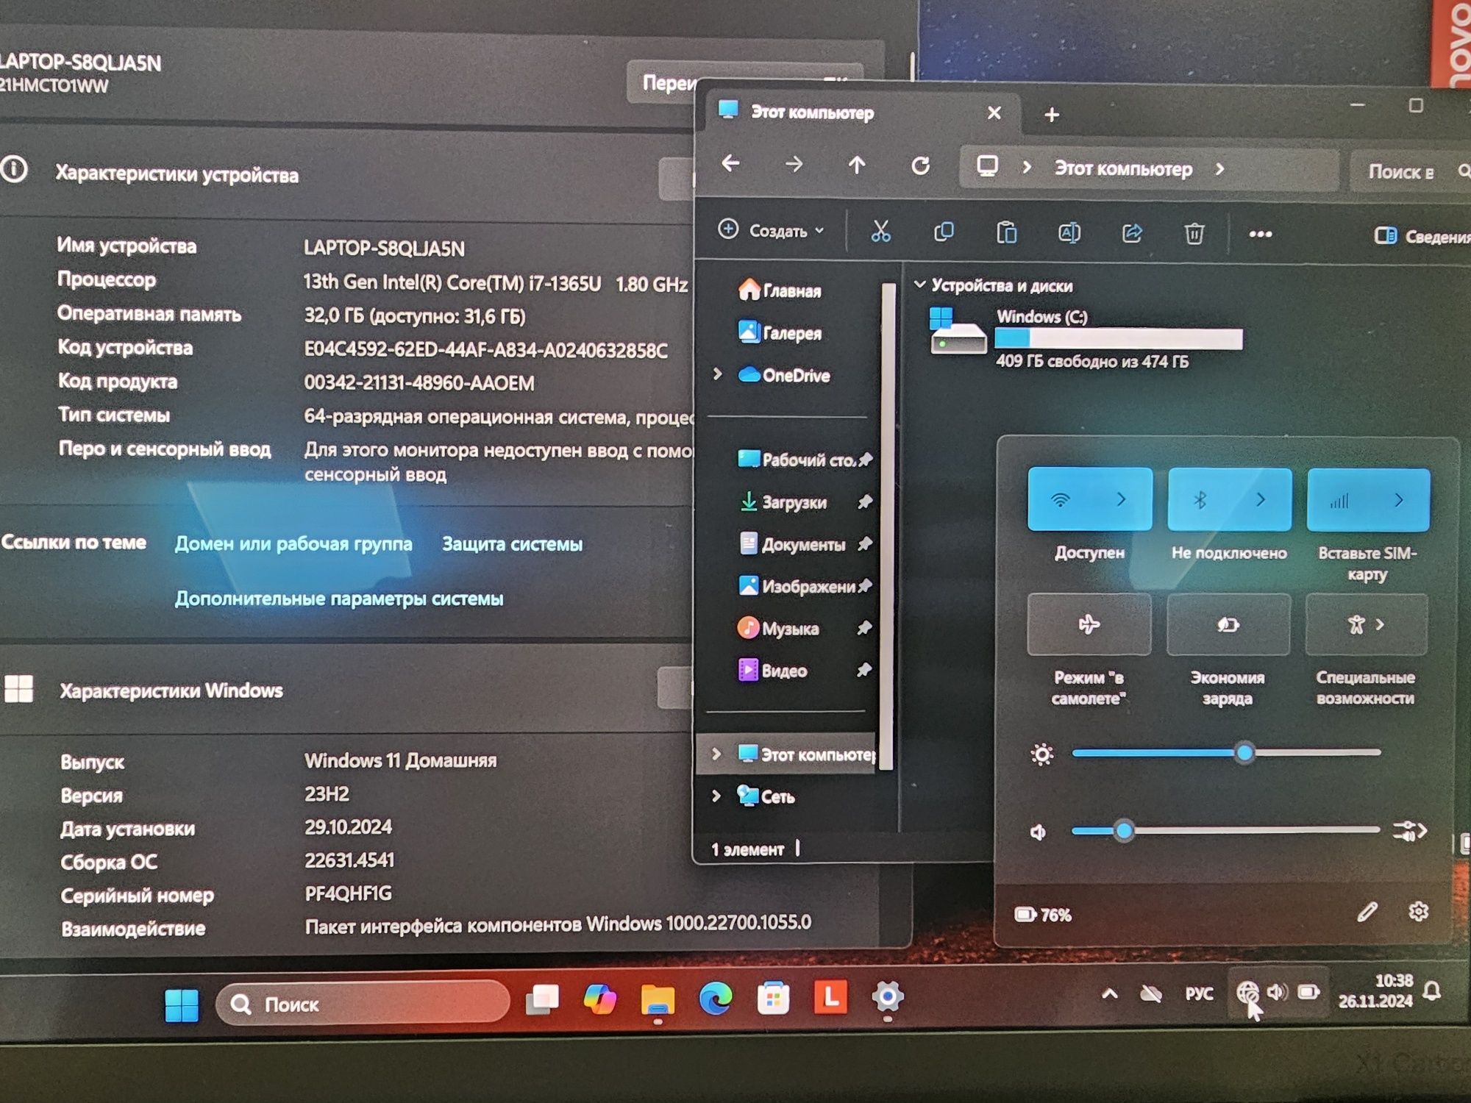The width and height of the screenshot is (1471, 1103).
Task: Open Видео in Explorer sidebar
Action: [x=772, y=670]
